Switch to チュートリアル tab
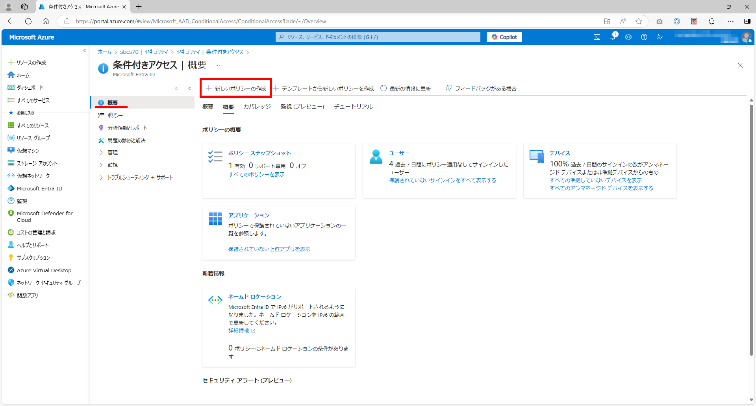Viewport: 756px width, 406px height. point(353,107)
